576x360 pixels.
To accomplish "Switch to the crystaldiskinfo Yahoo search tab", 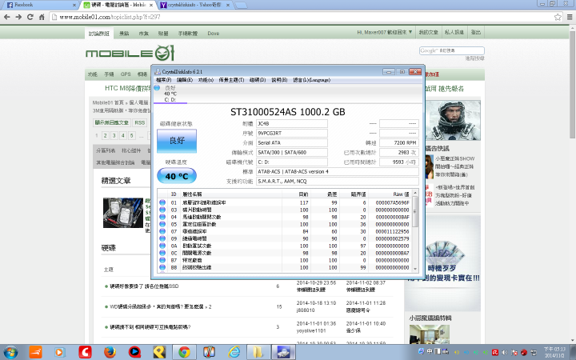I will point(194,5).
